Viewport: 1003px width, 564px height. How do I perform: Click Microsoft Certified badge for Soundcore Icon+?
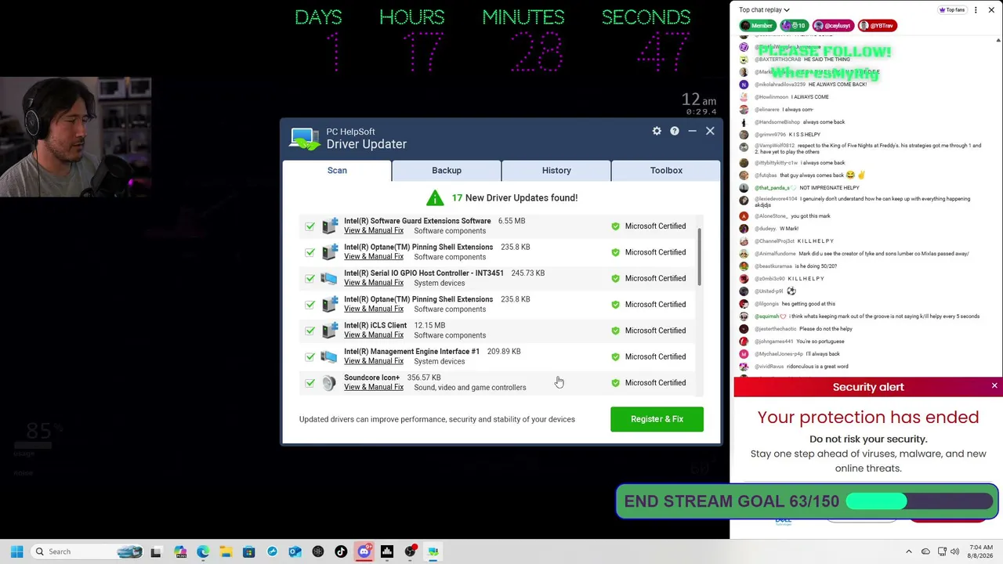(649, 383)
